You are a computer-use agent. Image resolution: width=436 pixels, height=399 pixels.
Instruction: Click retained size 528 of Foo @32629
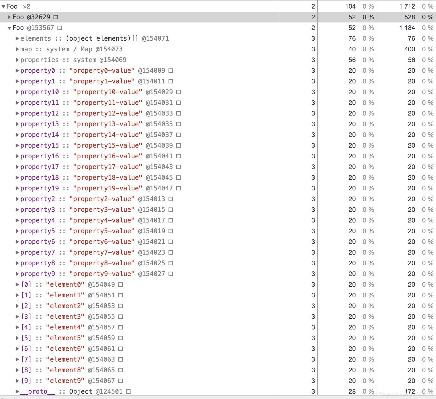coord(410,17)
